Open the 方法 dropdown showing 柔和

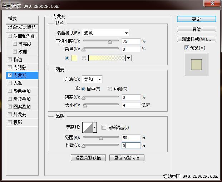(x=92, y=79)
